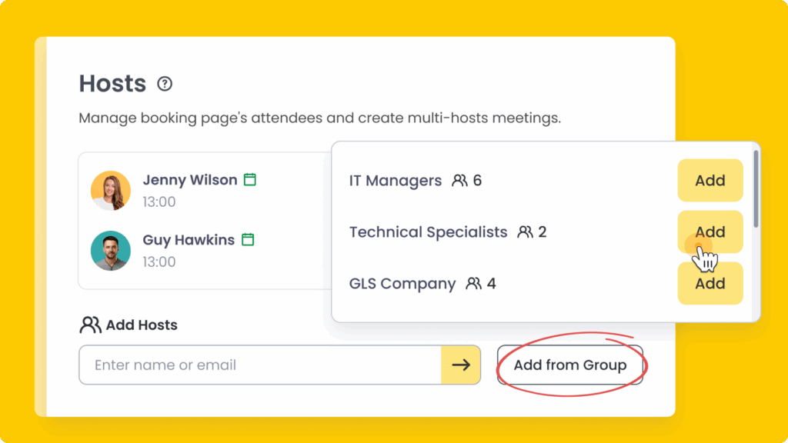Select the GLS Company group entry

coord(402,284)
